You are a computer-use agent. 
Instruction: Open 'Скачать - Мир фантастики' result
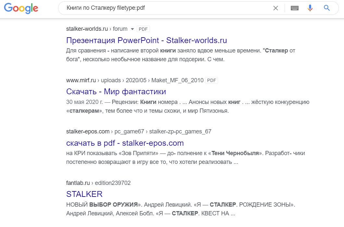116,92
